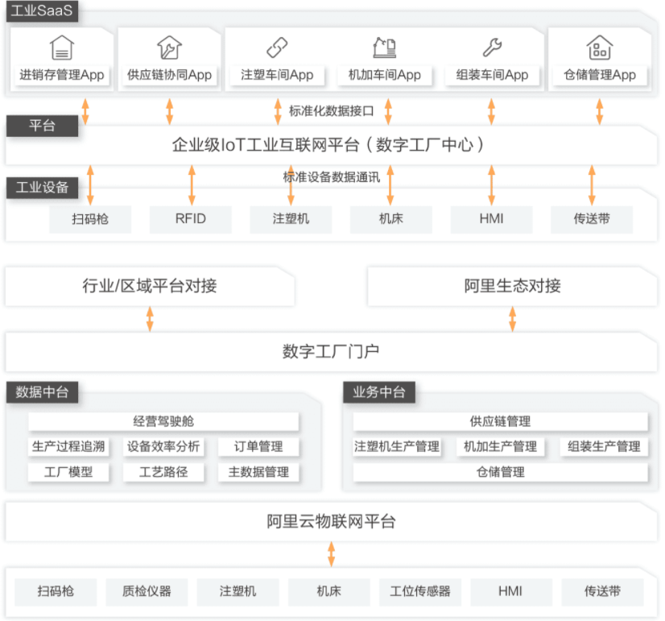Viewport: 665px width, 621px height.
Task: Select the 进销存管理App label
Action: tap(62, 75)
